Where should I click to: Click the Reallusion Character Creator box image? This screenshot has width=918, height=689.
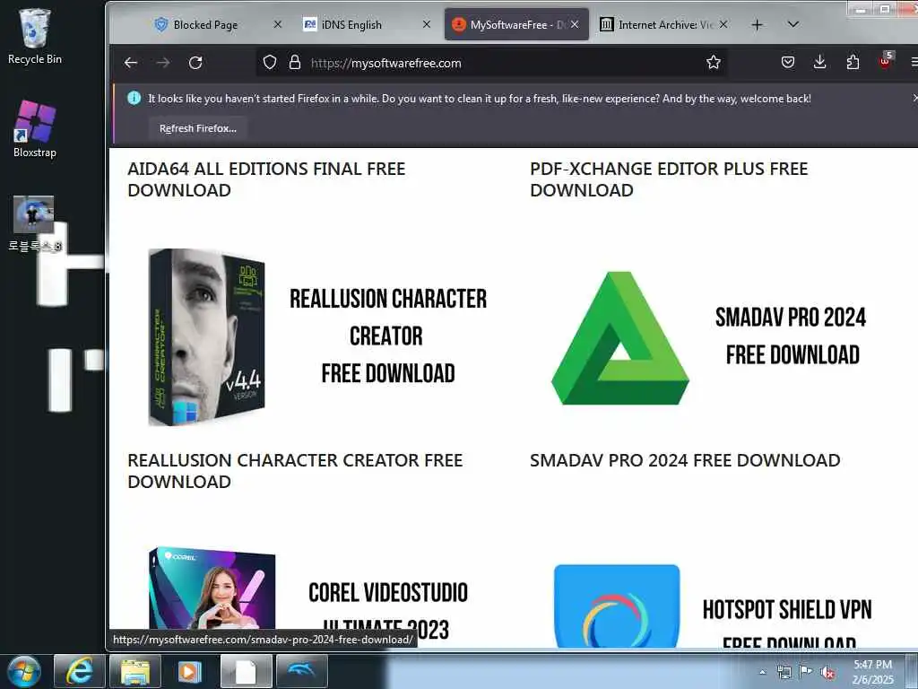click(x=207, y=337)
